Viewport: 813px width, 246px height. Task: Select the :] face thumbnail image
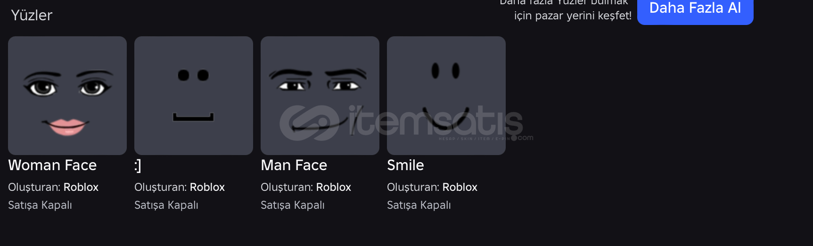tap(194, 96)
